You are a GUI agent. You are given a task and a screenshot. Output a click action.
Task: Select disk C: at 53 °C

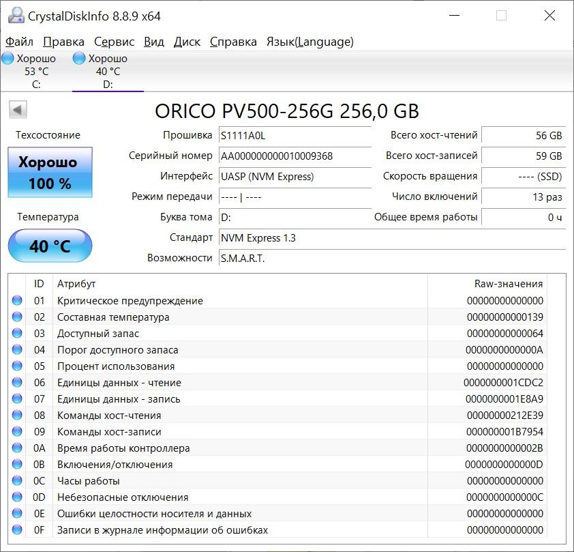36,72
